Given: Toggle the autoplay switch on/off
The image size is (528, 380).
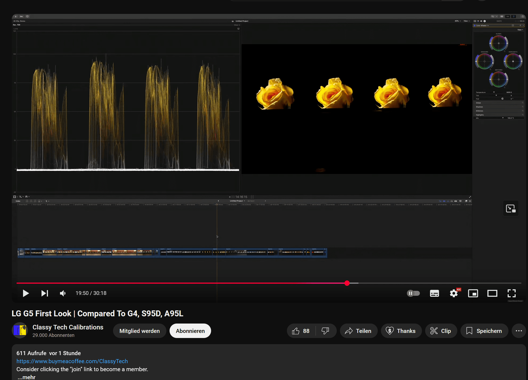Looking at the screenshot, I should click(414, 293).
